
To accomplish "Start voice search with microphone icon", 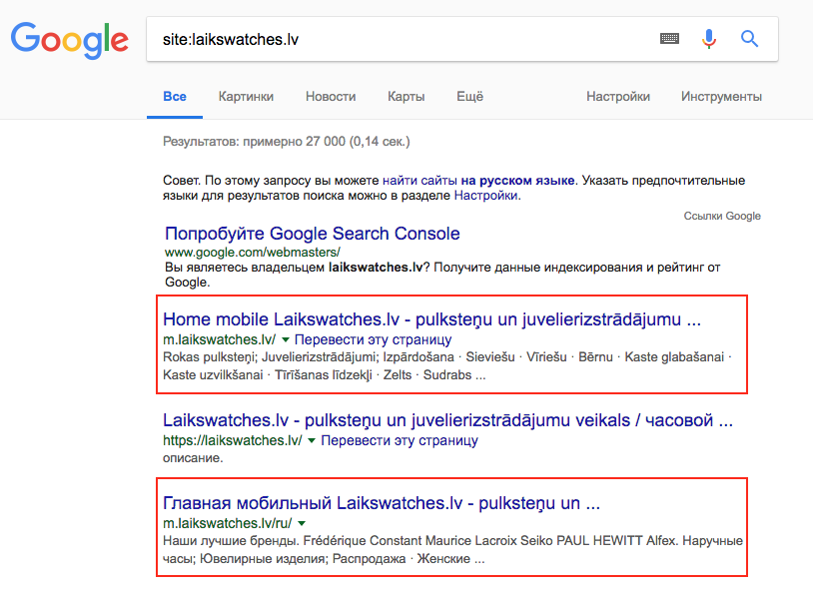I will 709,39.
